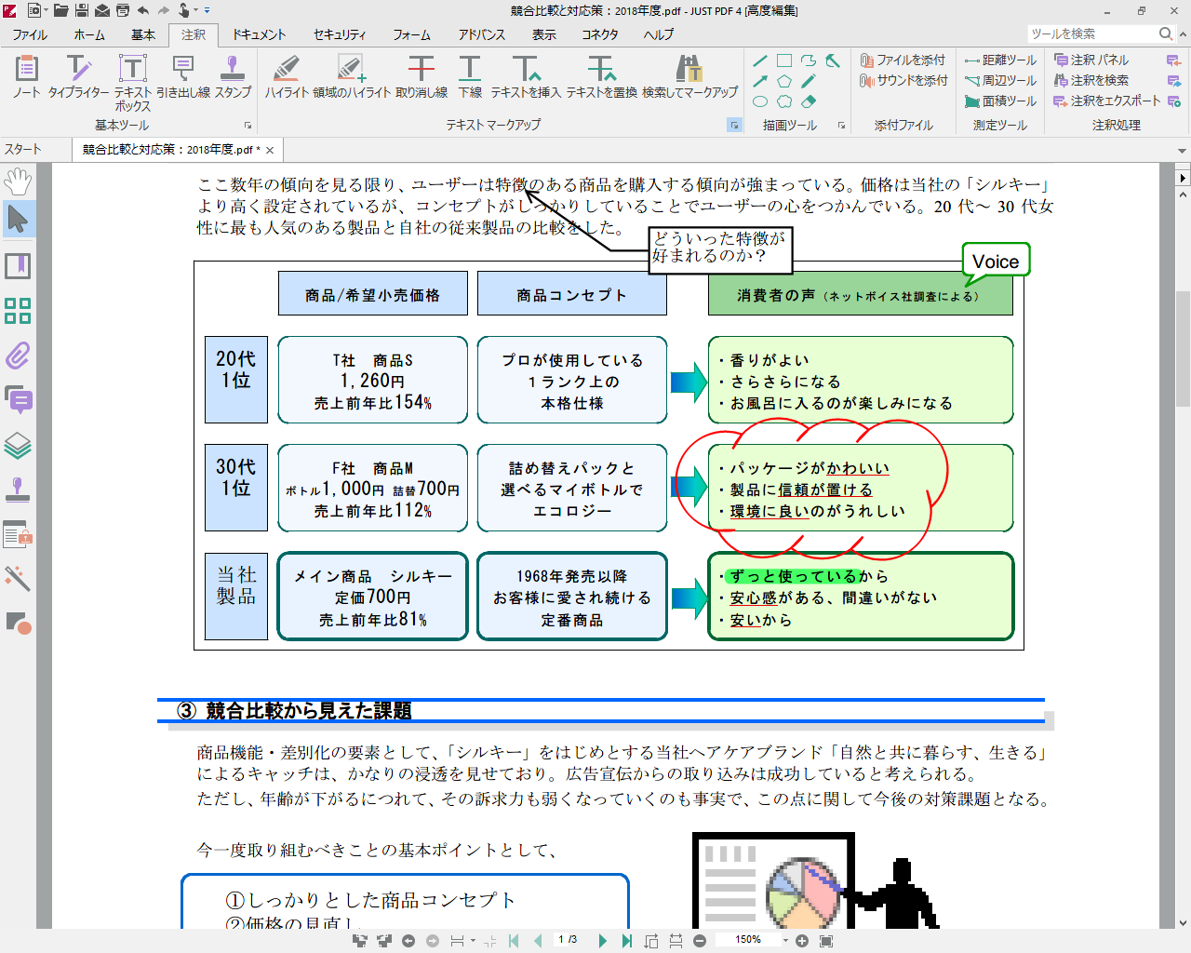Click サウンドを添付 attach sound button

click(x=903, y=80)
